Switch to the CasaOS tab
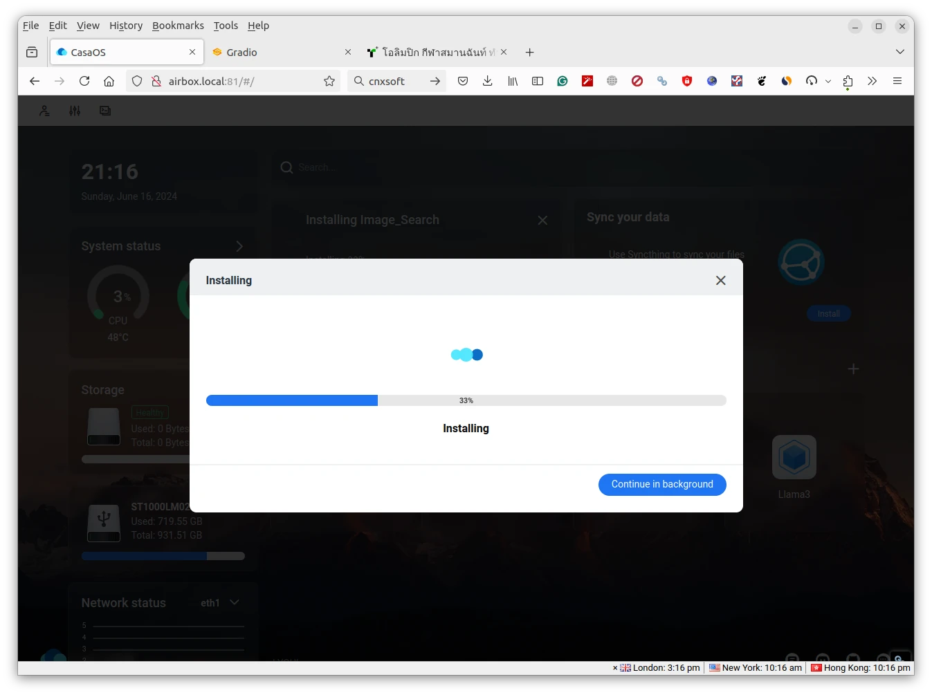The height and width of the screenshot is (695, 932). click(x=127, y=52)
